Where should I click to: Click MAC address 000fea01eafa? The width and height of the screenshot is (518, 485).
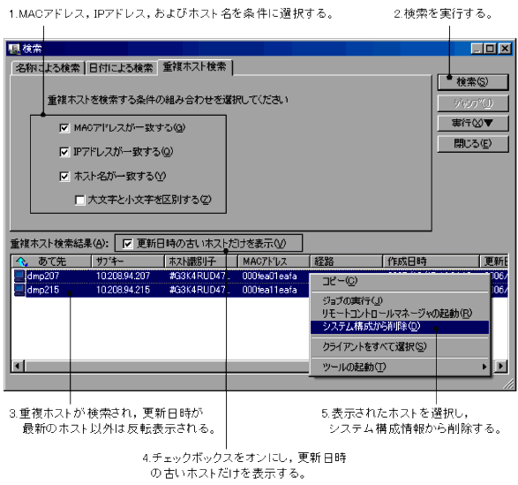269,276
